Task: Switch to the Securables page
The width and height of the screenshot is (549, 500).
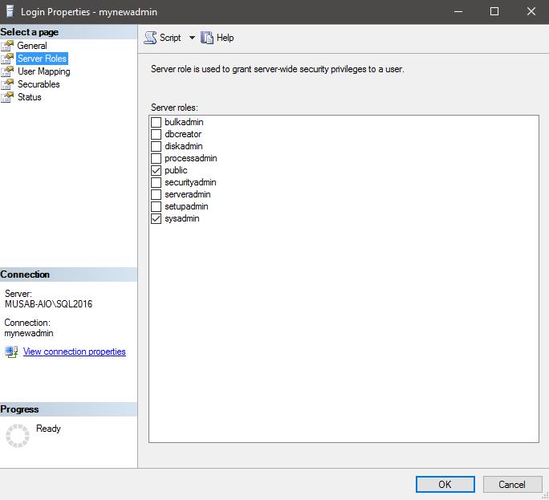Action: (x=39, y=84)
